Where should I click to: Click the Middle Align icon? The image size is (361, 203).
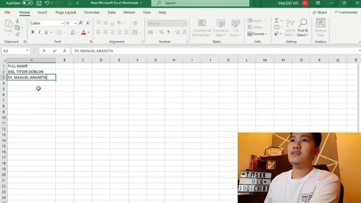click(105, 23)
